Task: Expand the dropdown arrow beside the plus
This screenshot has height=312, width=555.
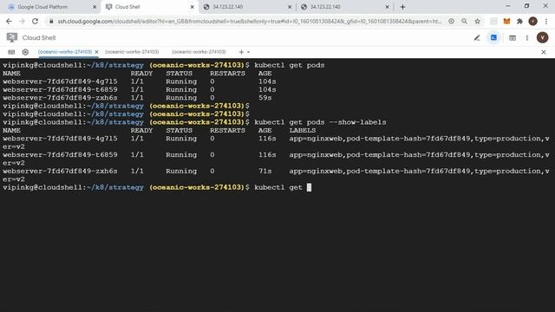Action: [248, 52]
